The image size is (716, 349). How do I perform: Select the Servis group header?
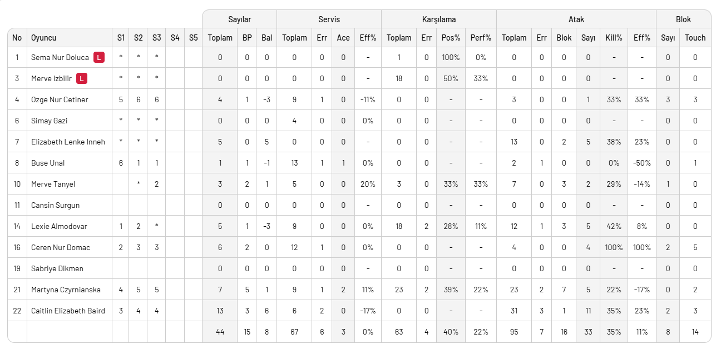click(x=329, y=19)
